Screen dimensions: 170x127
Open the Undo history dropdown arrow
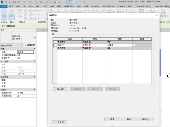point(27,2)
